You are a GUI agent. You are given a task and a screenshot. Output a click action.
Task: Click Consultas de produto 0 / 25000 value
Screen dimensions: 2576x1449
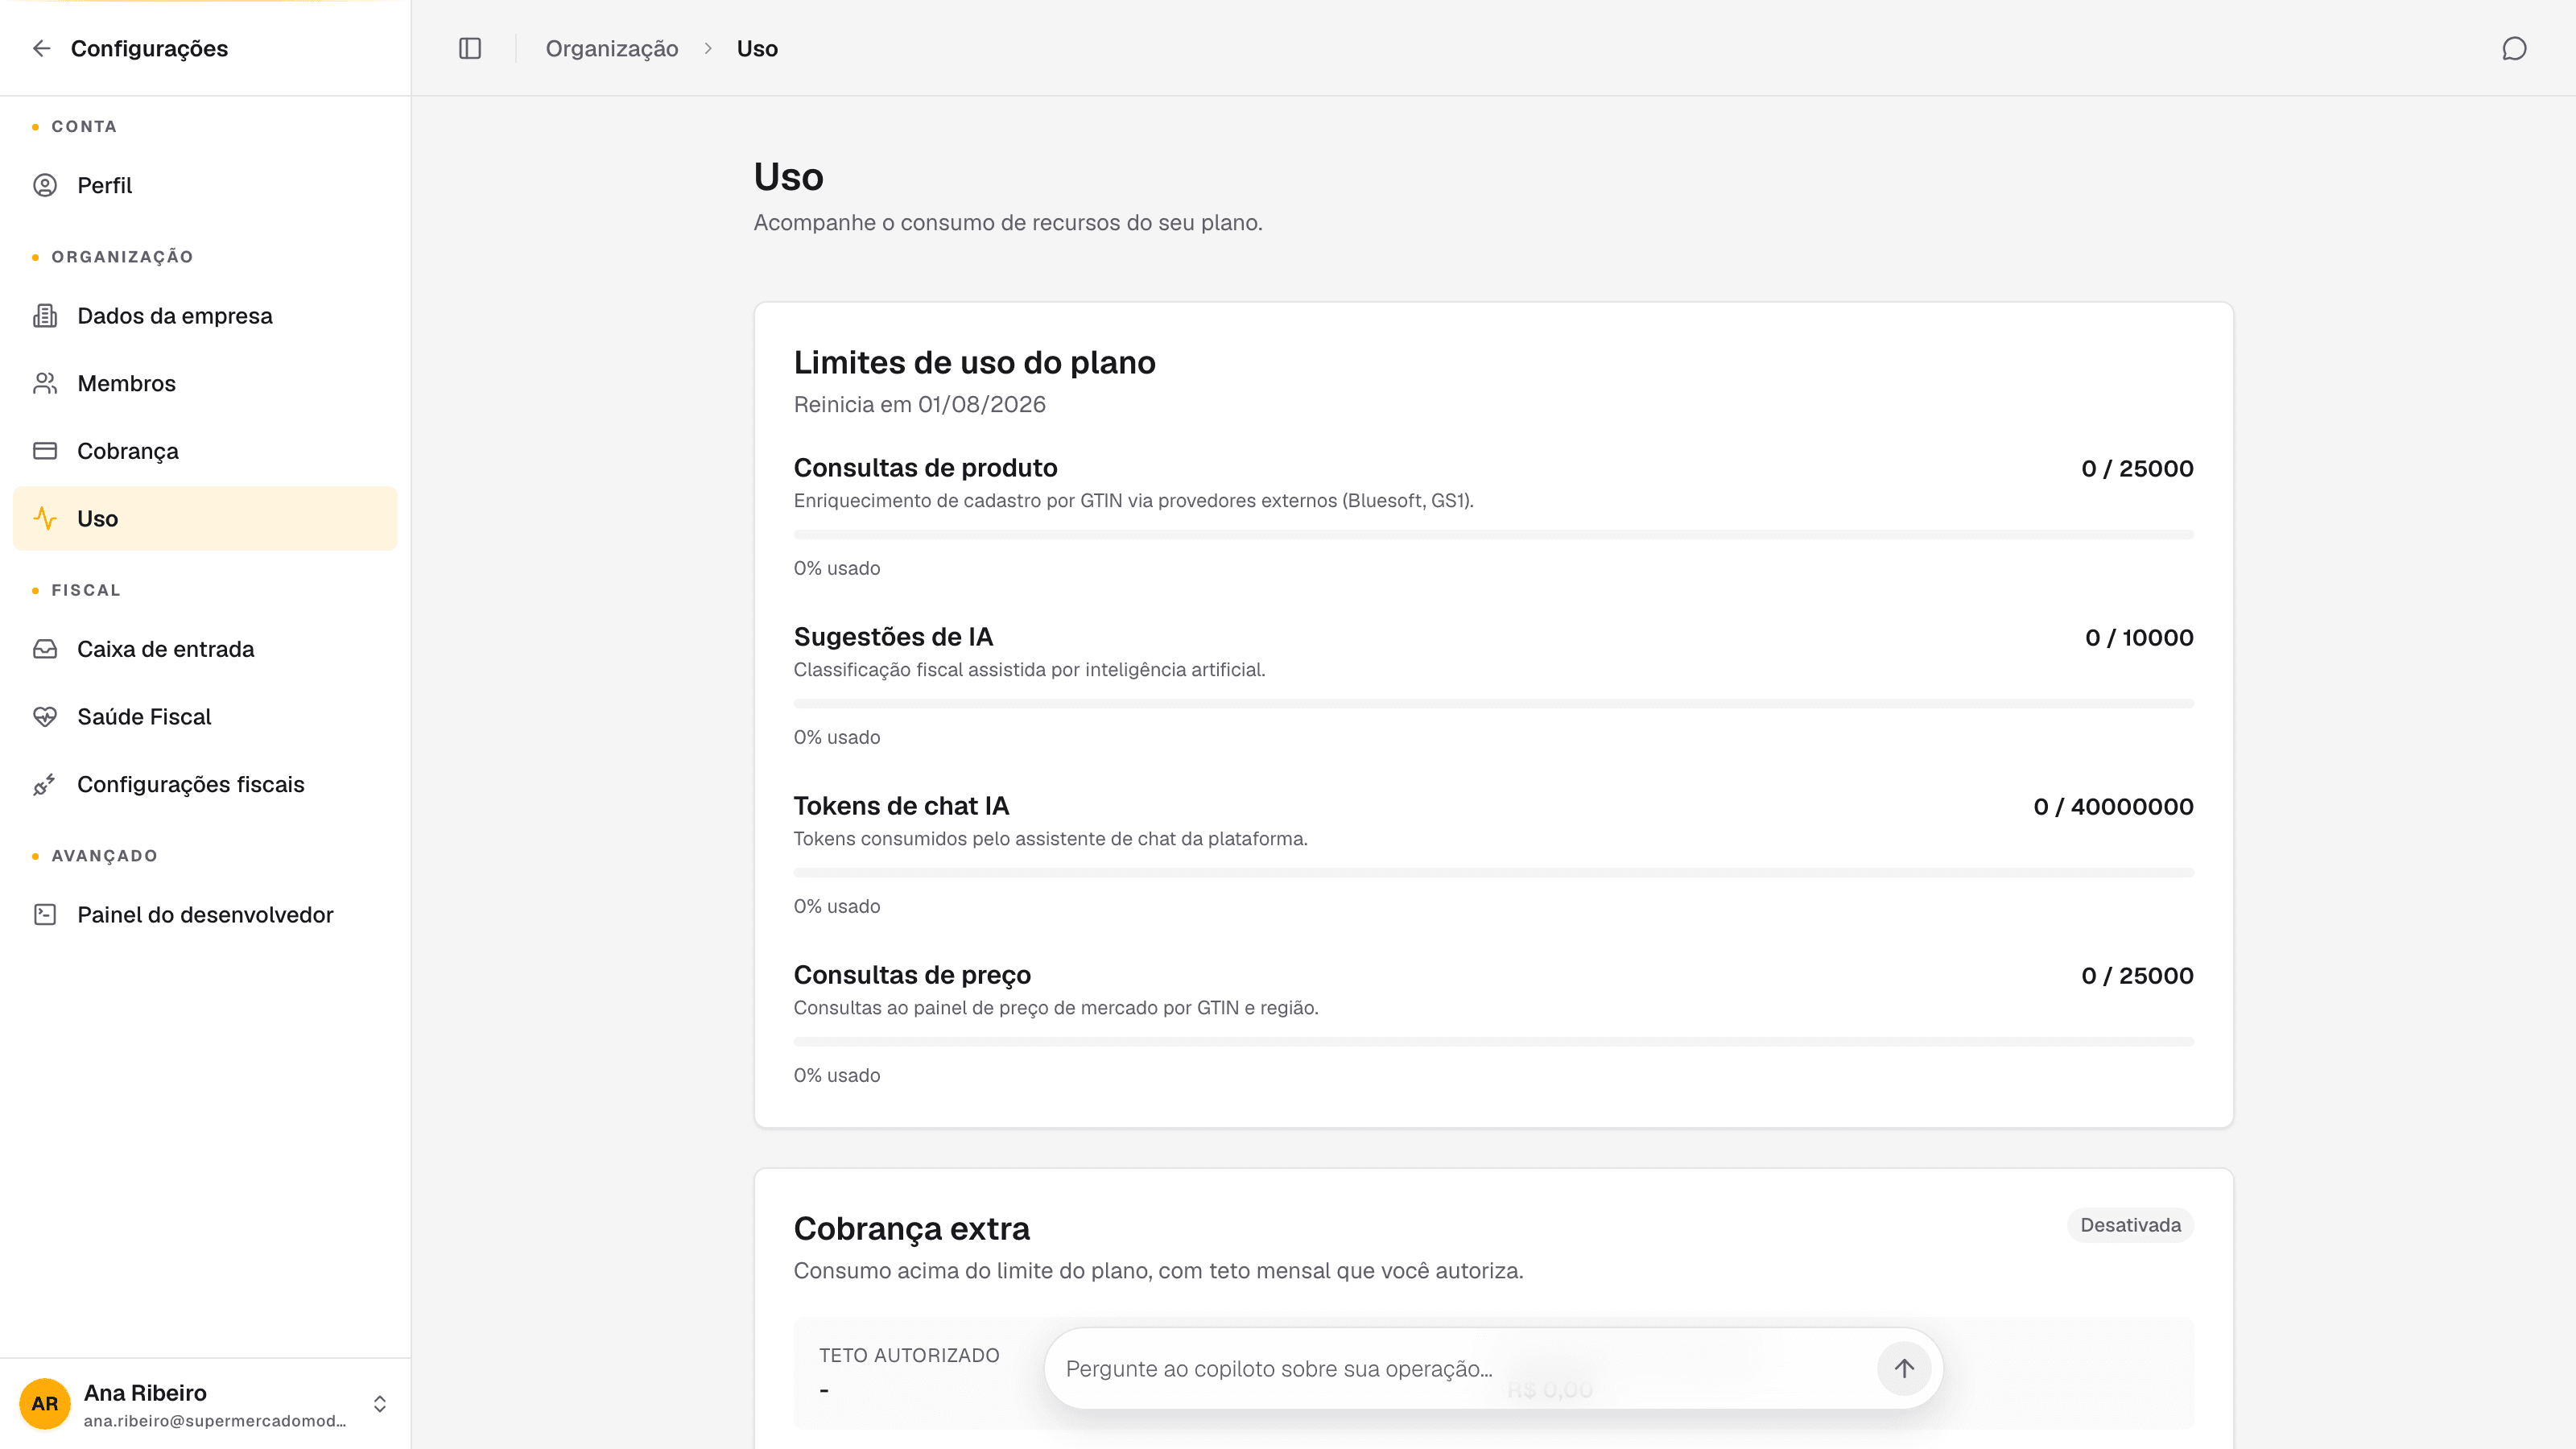pyautogui.click(x=2137, y=468)
